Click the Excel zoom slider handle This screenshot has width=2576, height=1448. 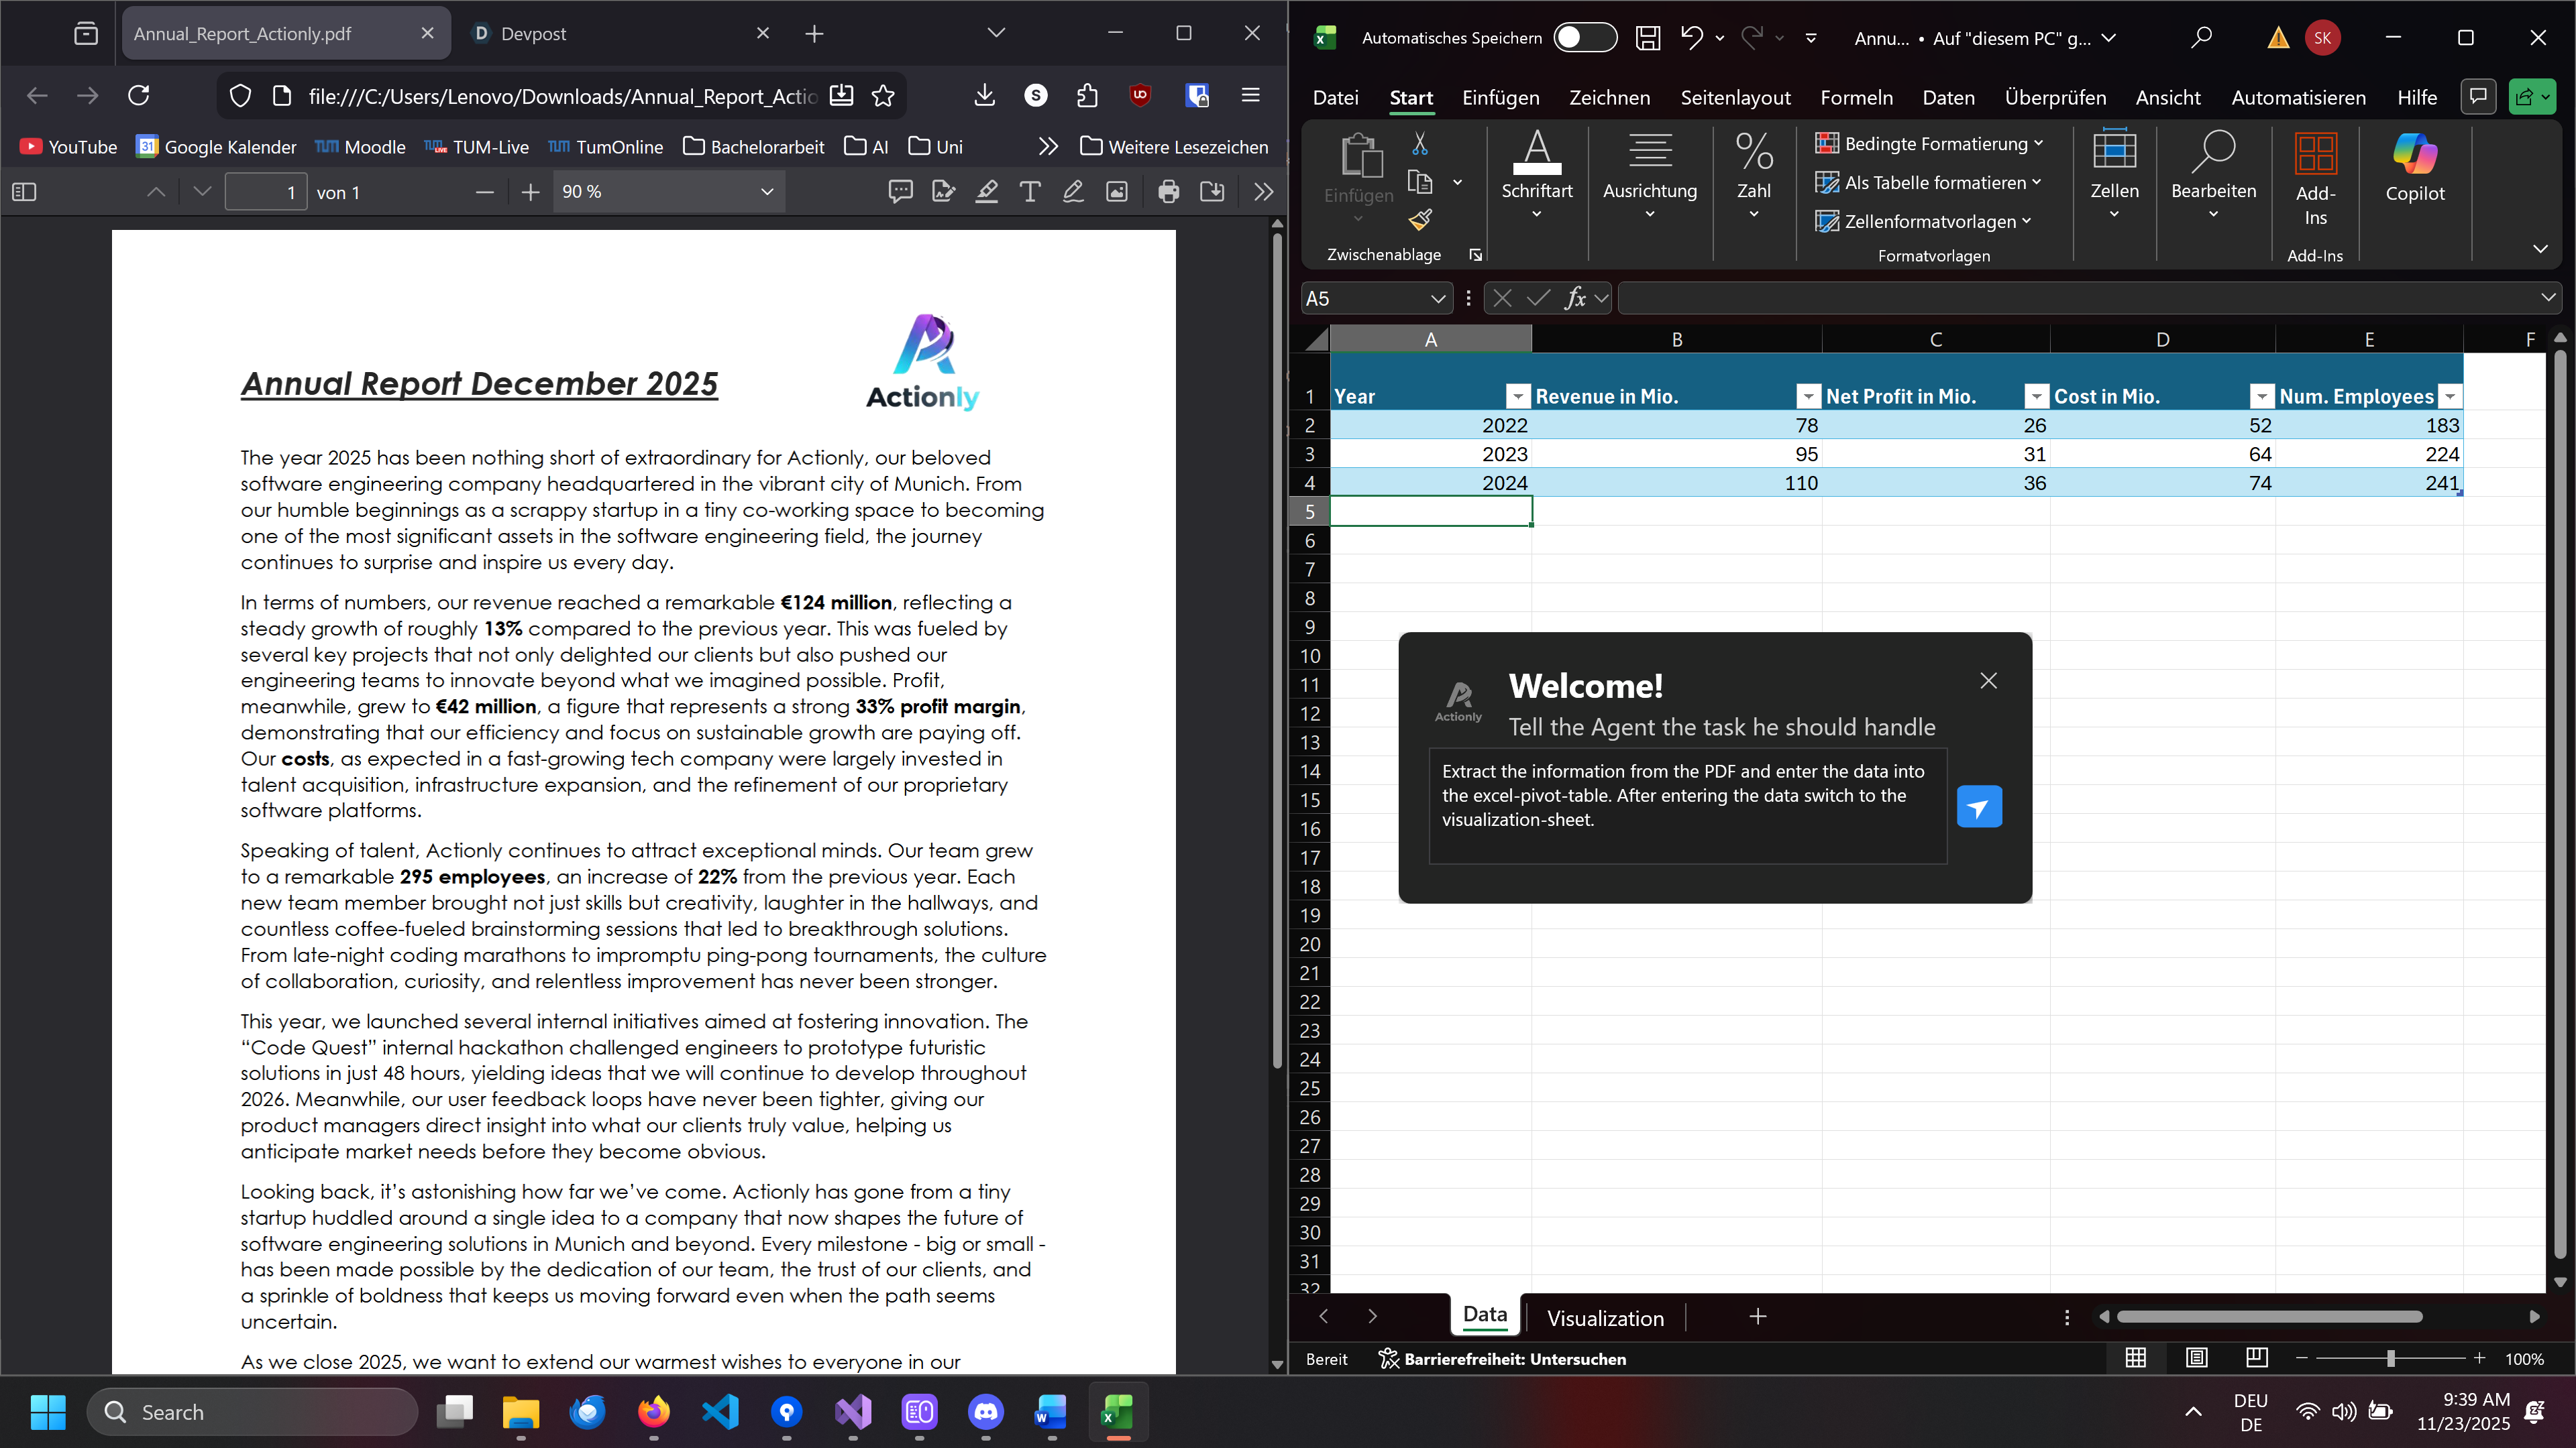tap(2390, 1358)
